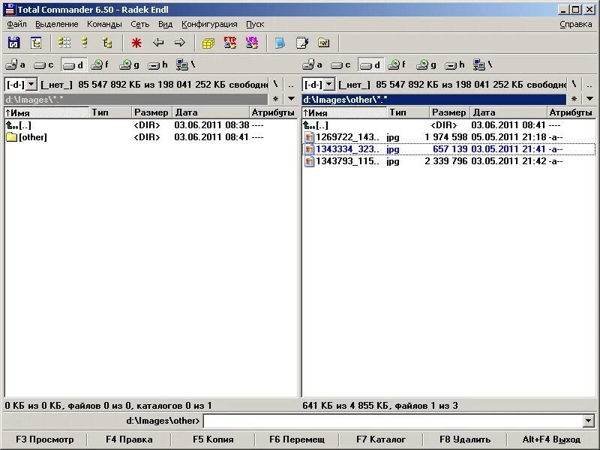Open right panel directory history arrow

(x=589, y=99)
